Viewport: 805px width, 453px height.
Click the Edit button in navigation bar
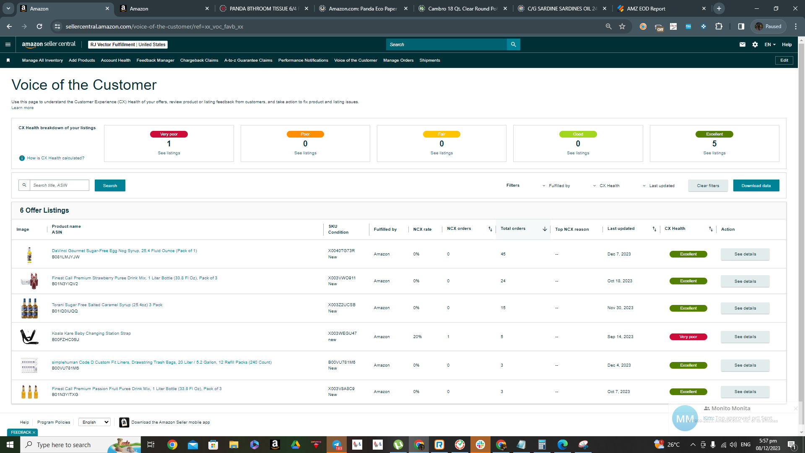[784, 60]
